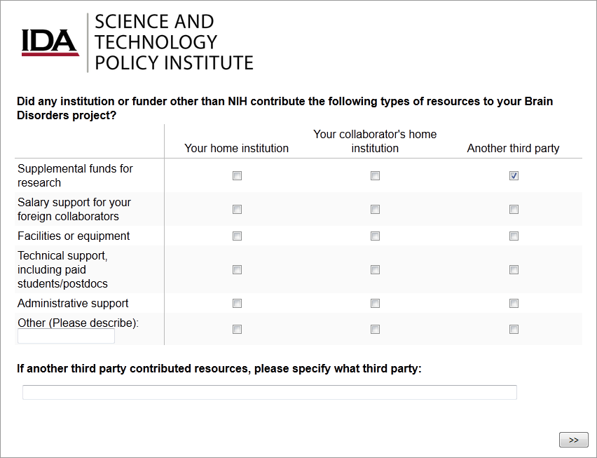Check Technical support for collaborator's home institution
This screenshot has height=458, width=597.
(375, 270)
